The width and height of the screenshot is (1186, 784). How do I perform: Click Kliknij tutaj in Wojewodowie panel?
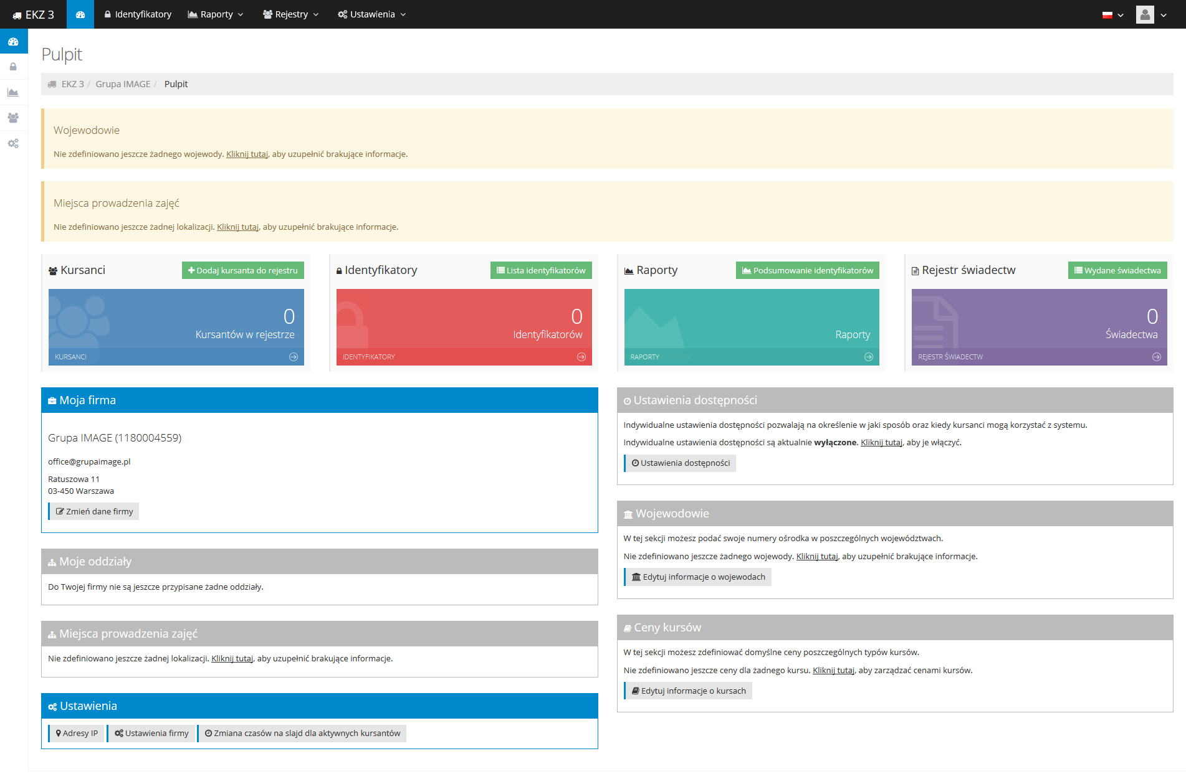click(817, 557)
